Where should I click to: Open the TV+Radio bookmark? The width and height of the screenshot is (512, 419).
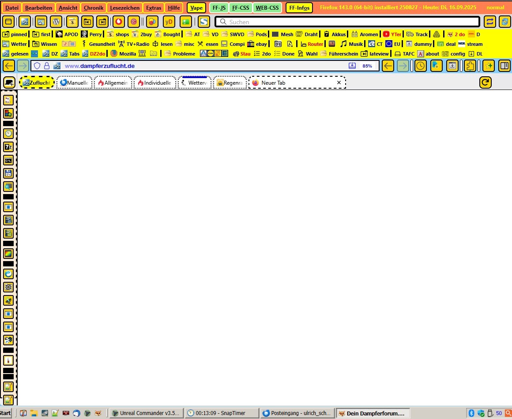[x=134, y=44]
